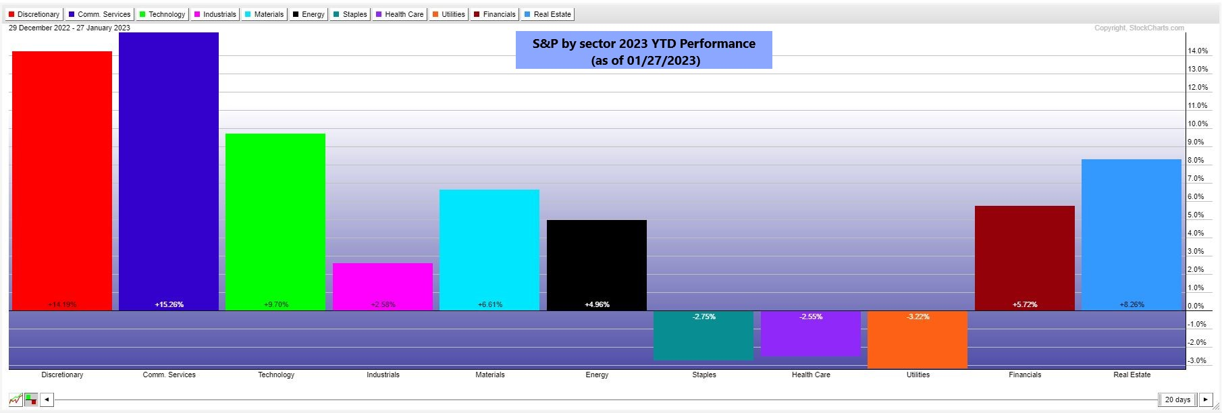This screenshot has width=1222, height=413.
Task: Toggle Comm. Services sector visibility
Action: (99, 14)
